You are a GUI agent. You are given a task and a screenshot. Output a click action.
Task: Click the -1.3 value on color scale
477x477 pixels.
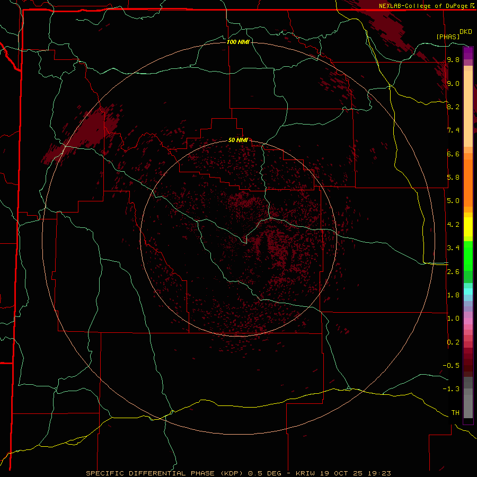tap(451, 389)
